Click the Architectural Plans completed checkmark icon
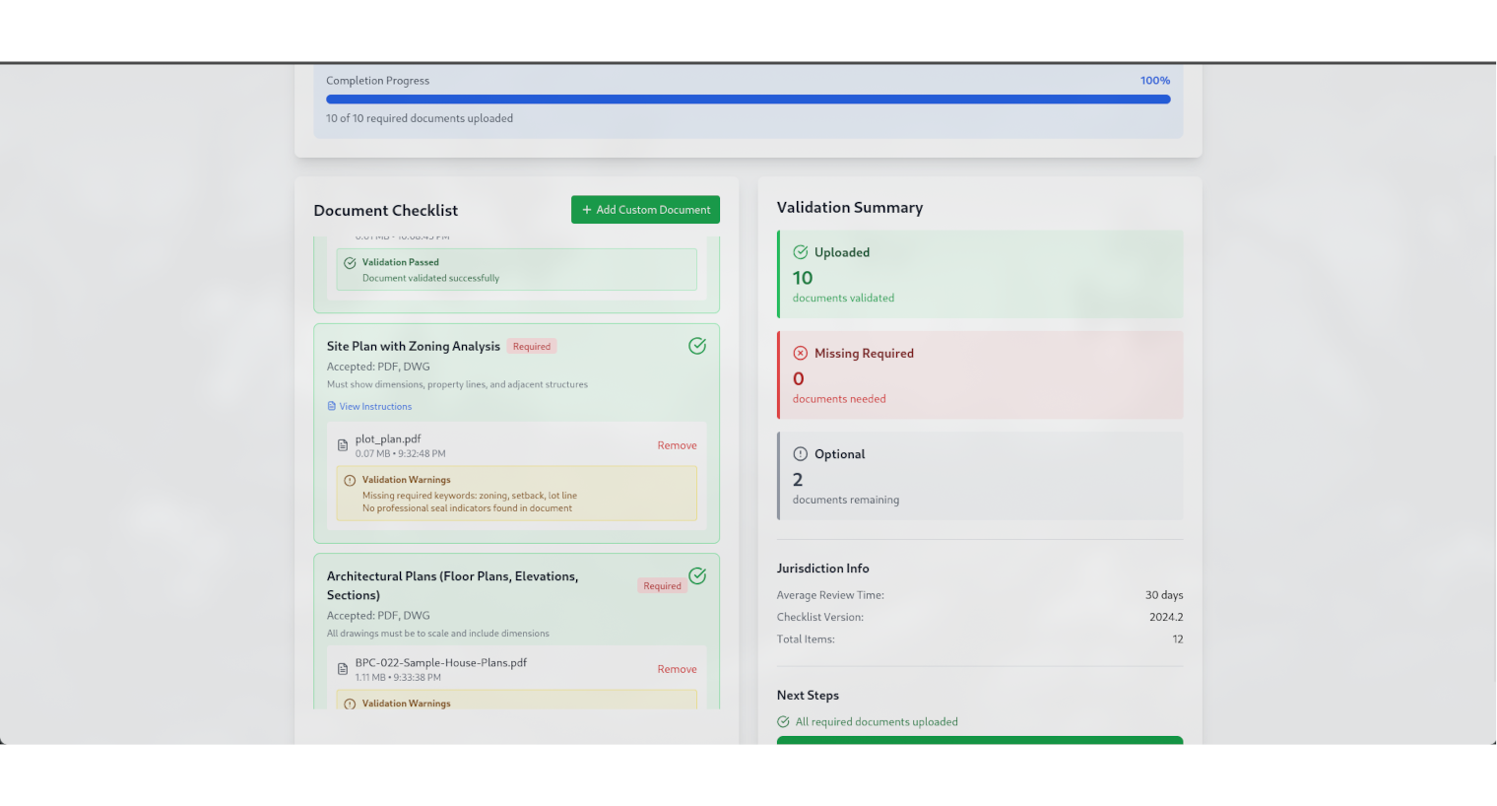 697,576
